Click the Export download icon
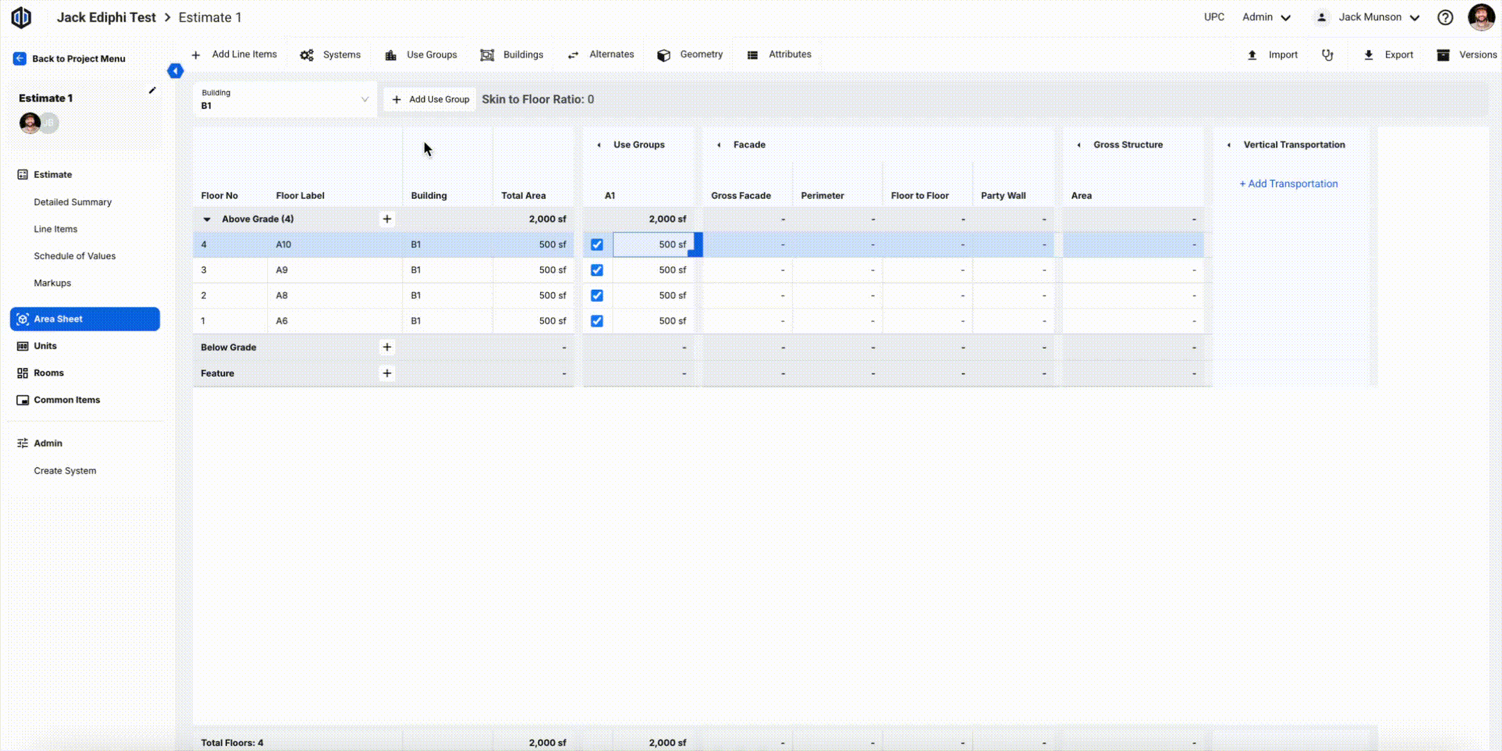This screenshot has width=1502, height=751. click(x=1368, y=55)
